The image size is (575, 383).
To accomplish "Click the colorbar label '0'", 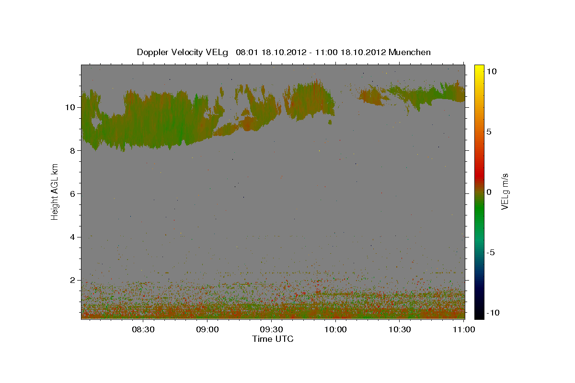I will (489, 192).
